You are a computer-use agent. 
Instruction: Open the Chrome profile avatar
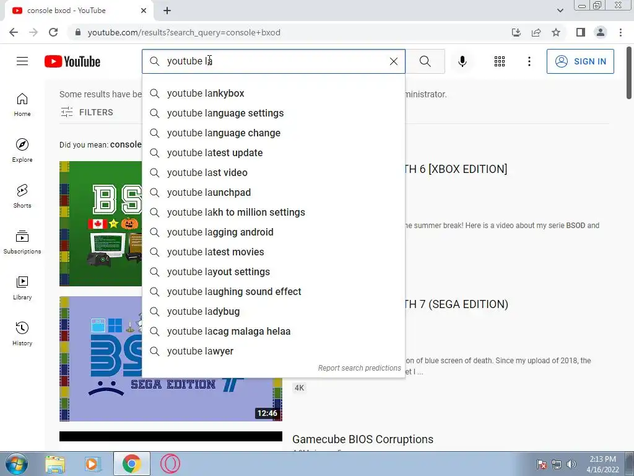601,32
